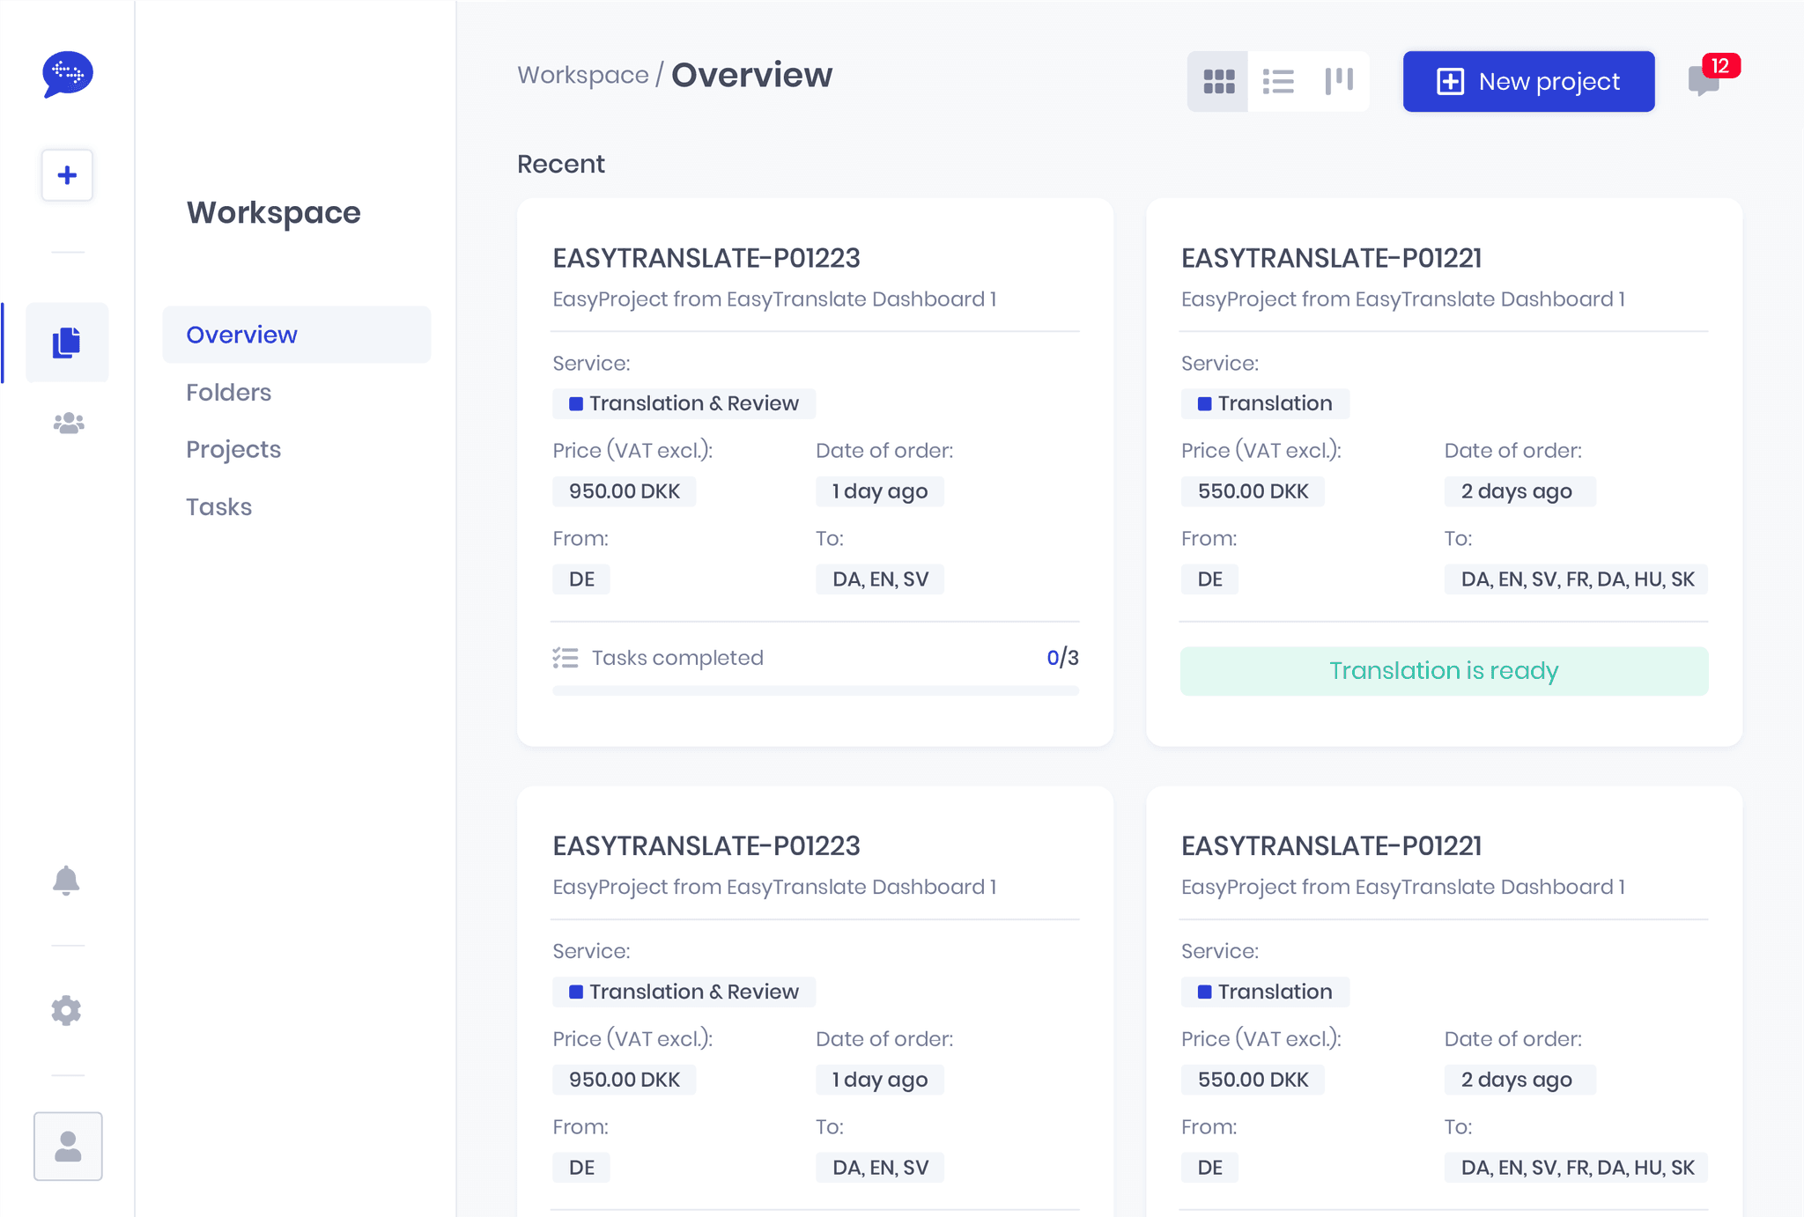Open Folders in Workspace menu
Viewport: 1804px width, 1217px height.
pyautogui.click(x=229, y=392)
